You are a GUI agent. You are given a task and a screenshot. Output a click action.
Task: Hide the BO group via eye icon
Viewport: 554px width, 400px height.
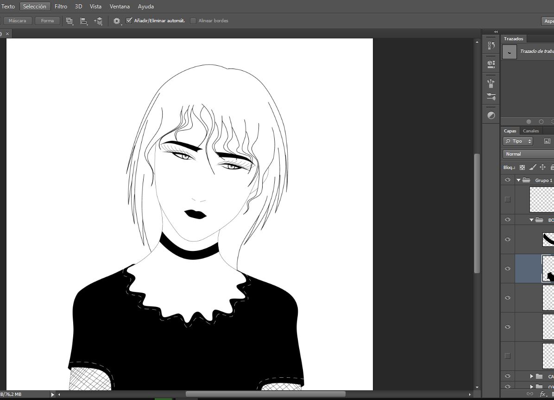[x=508, y=219]
